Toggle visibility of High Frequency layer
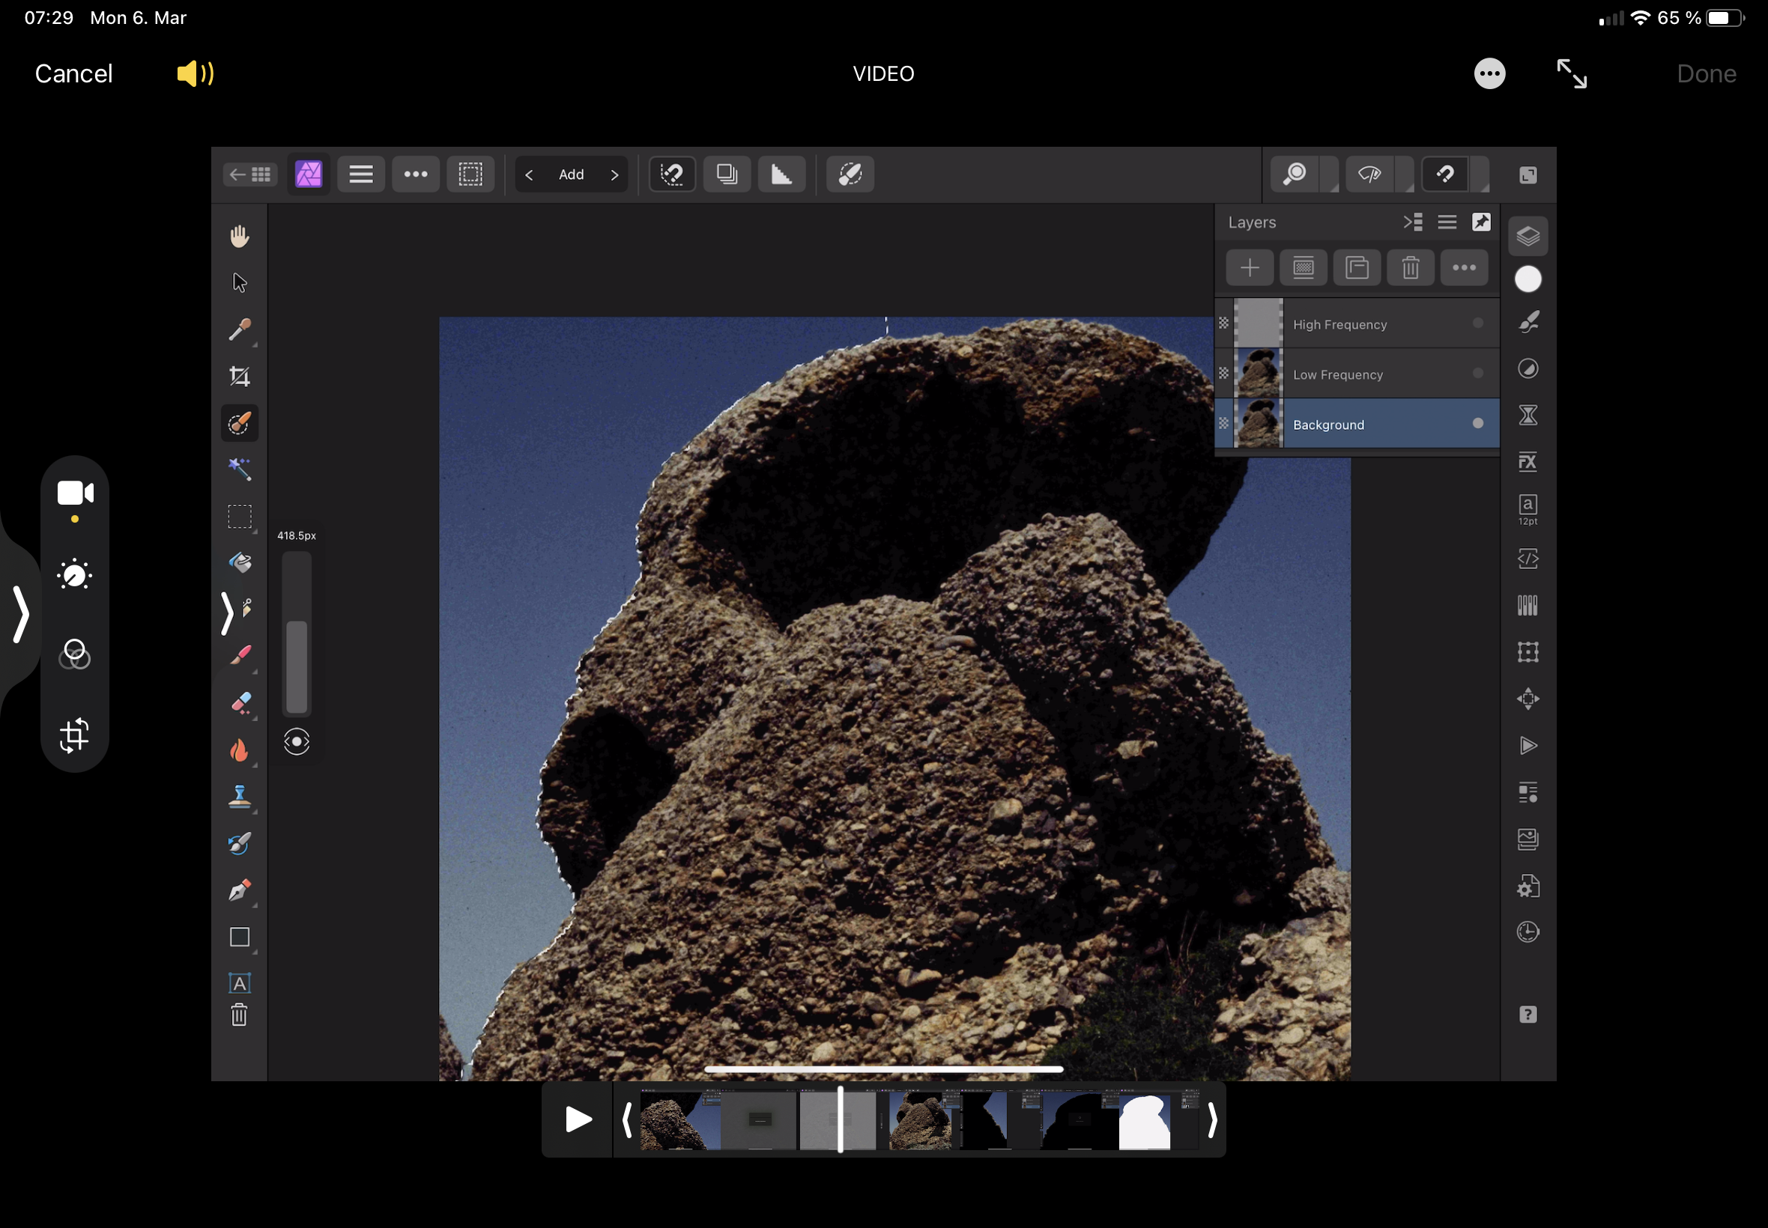 (1477, 324)
